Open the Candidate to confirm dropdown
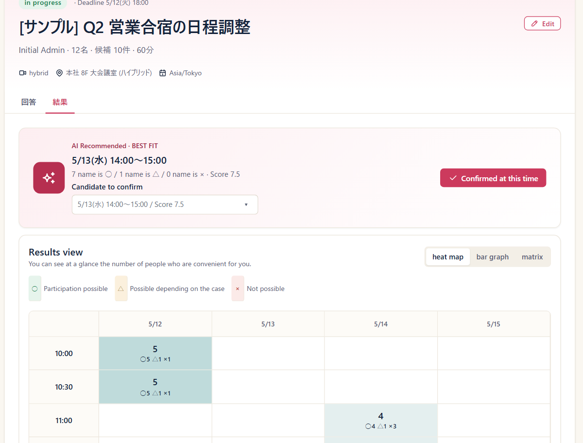The width and height of the screenshot is (583, 443). (165, 204)
